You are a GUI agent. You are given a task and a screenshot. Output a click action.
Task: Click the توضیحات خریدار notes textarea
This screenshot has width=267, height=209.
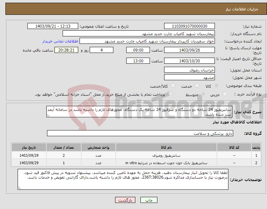(x=123, y=179)
